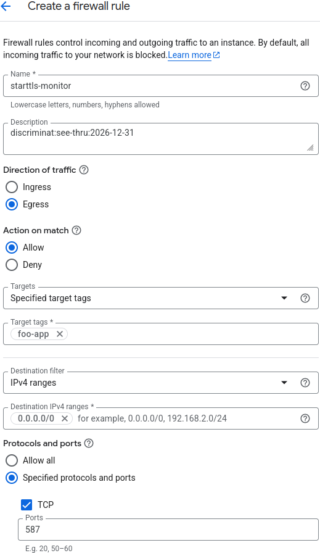The image size is (320, 553).
Task: Uncheck the TCP checkbox
Action: (x=27, y=505)
